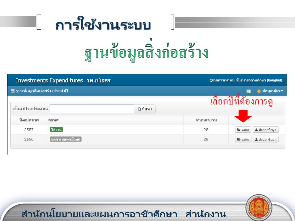Click the สถานะ column header

(54, 120)
